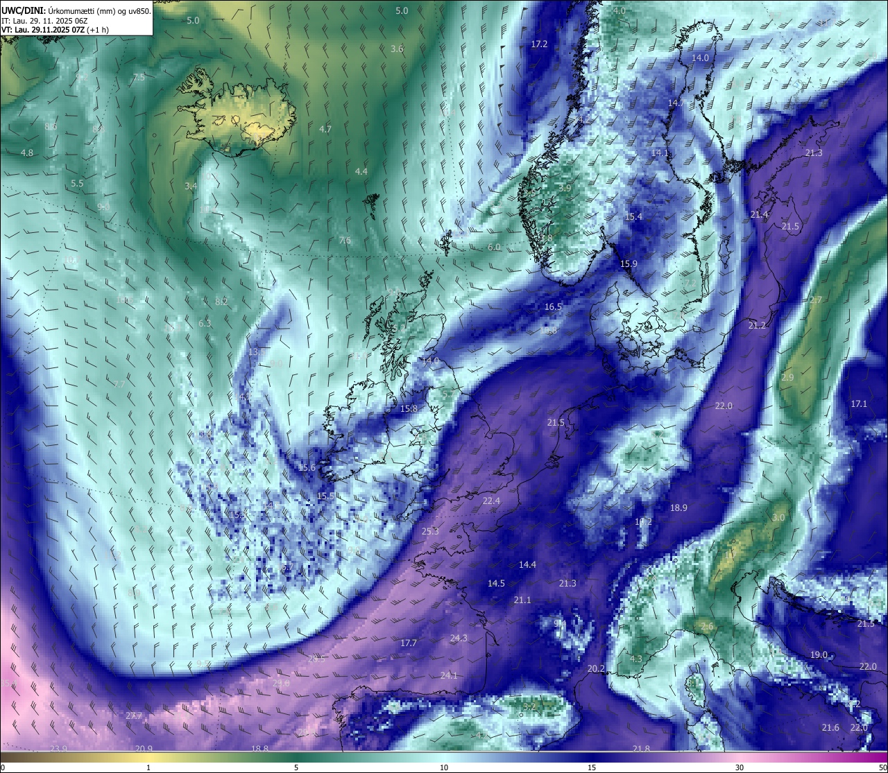Click the 21.8 value label at the bottom edge

[641, 749]
